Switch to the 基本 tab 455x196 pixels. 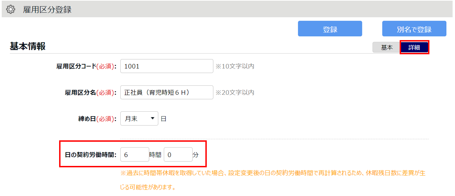[x=387, y=48]
